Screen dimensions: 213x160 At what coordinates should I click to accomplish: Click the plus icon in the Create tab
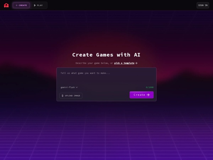(17, 5)
